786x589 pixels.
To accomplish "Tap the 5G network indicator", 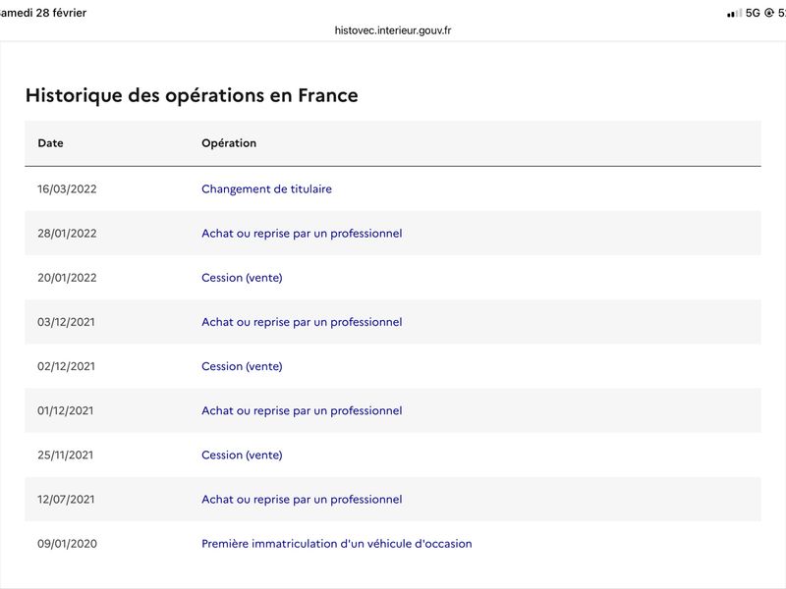I will click(754, 13).
